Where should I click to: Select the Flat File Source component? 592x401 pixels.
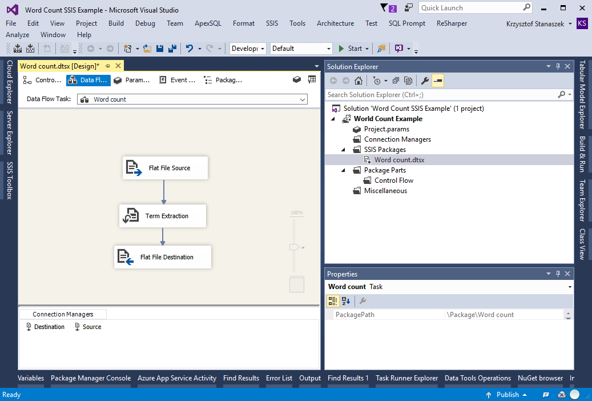tap(166, 168)
